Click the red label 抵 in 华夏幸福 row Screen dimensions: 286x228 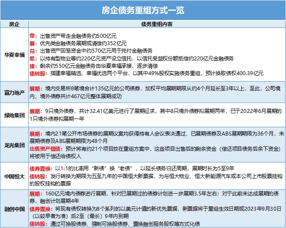click(32, 58)
